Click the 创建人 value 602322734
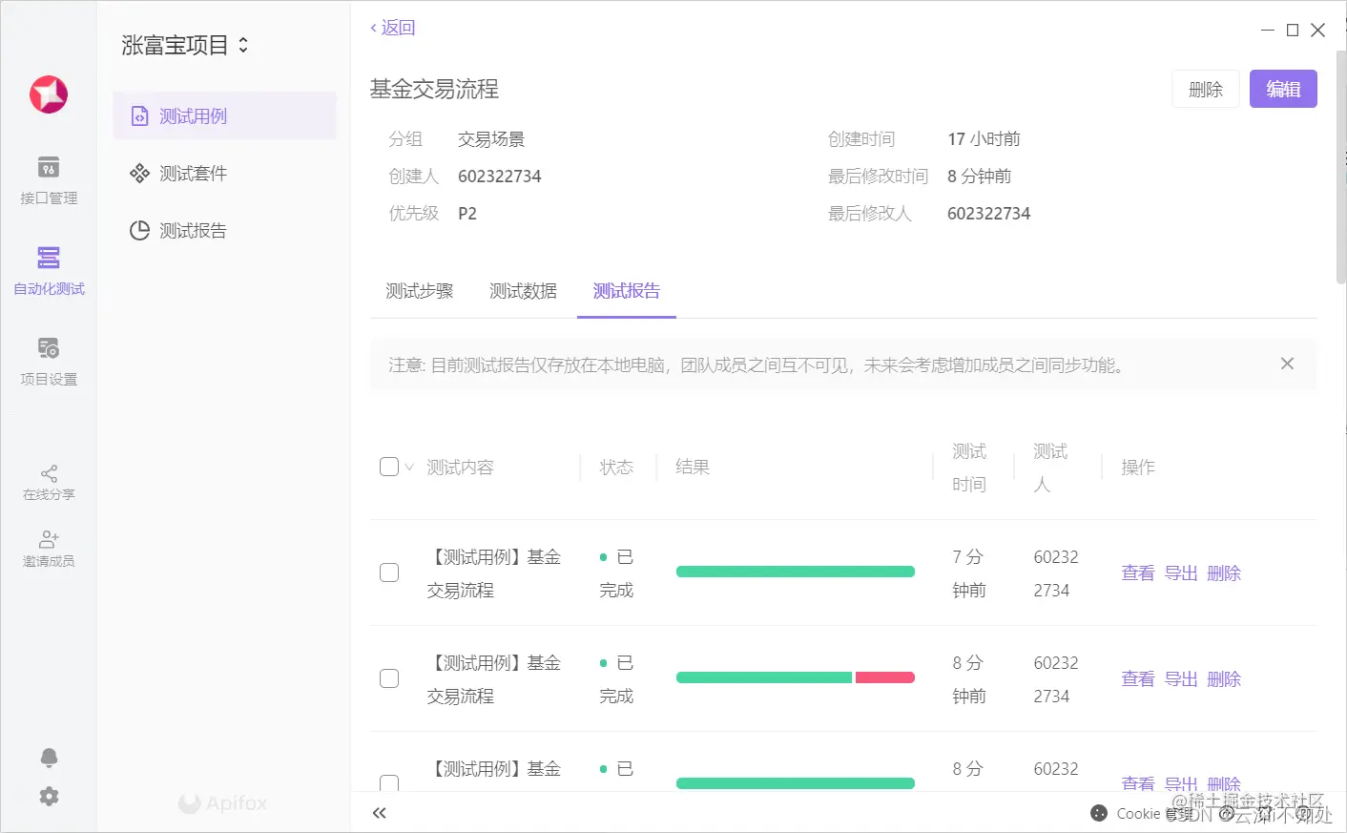Screen dimensions: 1347x833 (500, 177)
